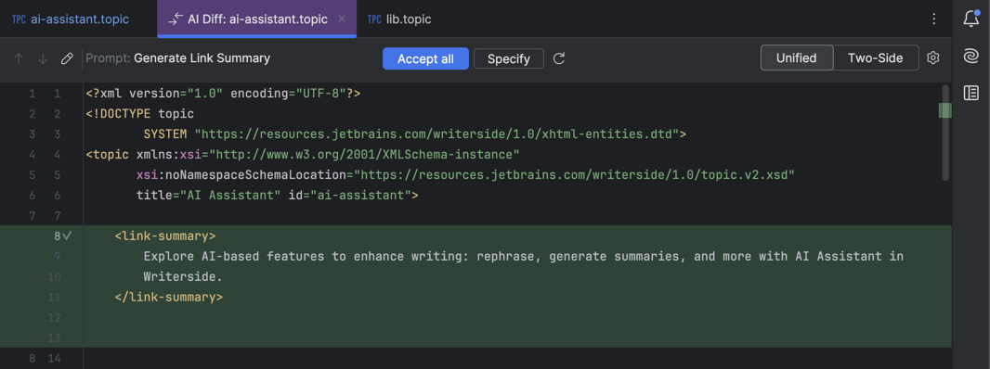Click the opening <link-summary> tag
This screenshot has height=369, width=990.
pyautogui.click(x=165, y=235)
